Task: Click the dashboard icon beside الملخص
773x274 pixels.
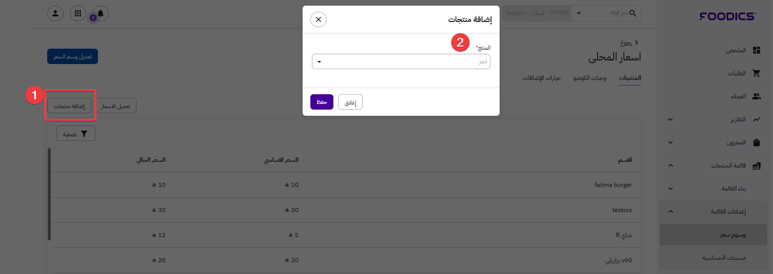Action: 756,50
